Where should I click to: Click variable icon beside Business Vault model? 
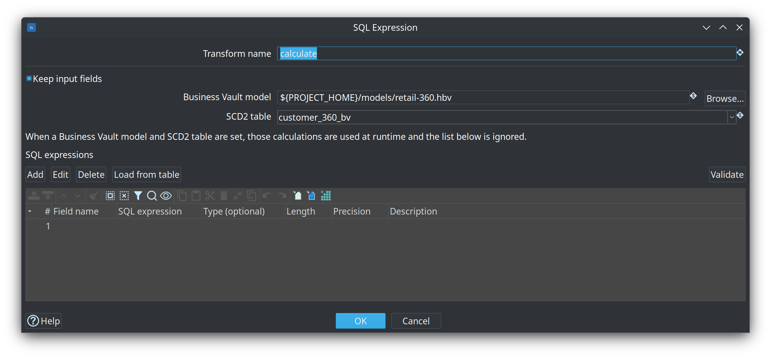click(x=694, y=96)
